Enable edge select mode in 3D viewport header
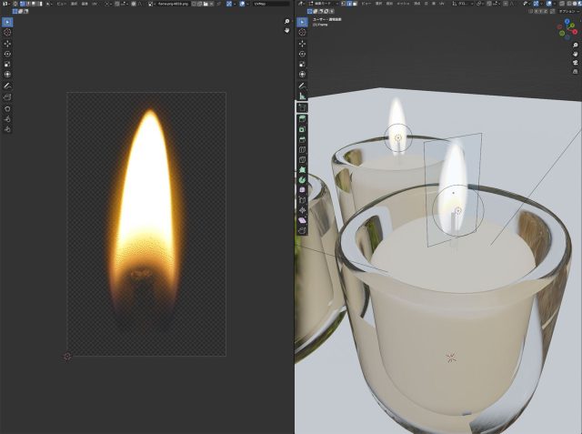The image size is (582, 434). point(349,4)
